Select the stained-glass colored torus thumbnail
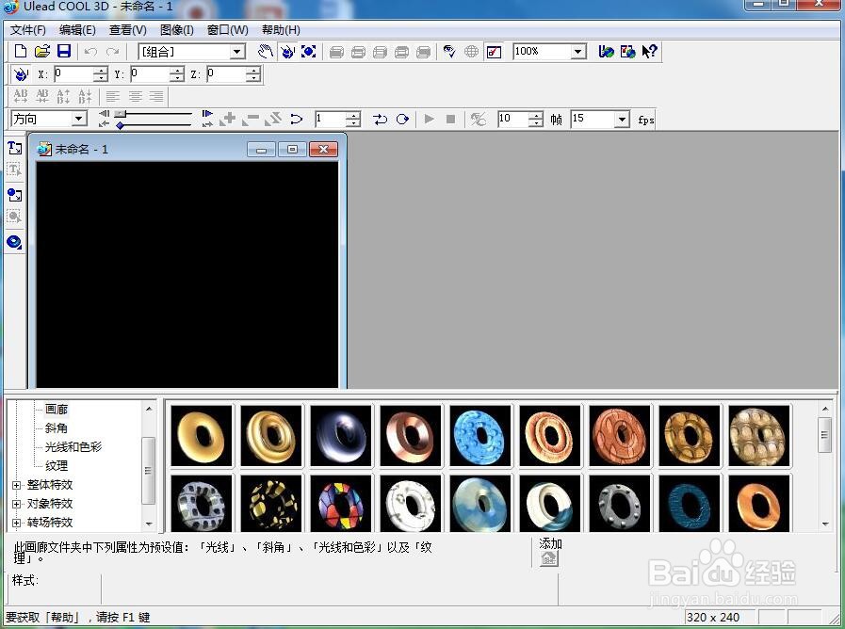This screenshot has width=845, height=629. 341,505
